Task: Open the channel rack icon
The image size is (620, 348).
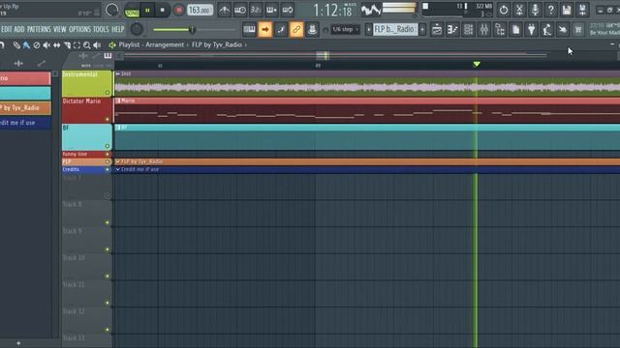Action: (x=468, y=29)
